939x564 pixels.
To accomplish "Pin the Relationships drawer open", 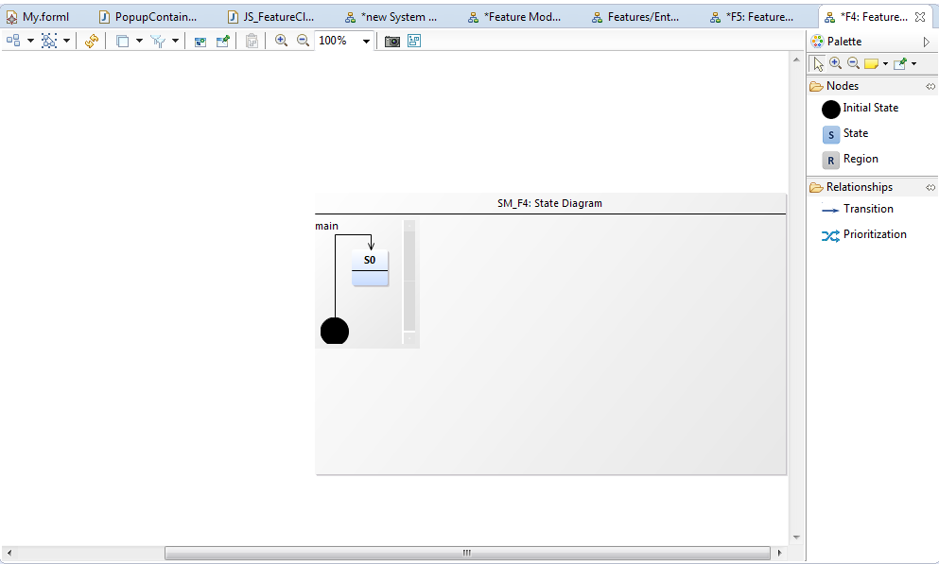I will click(930, 187).
